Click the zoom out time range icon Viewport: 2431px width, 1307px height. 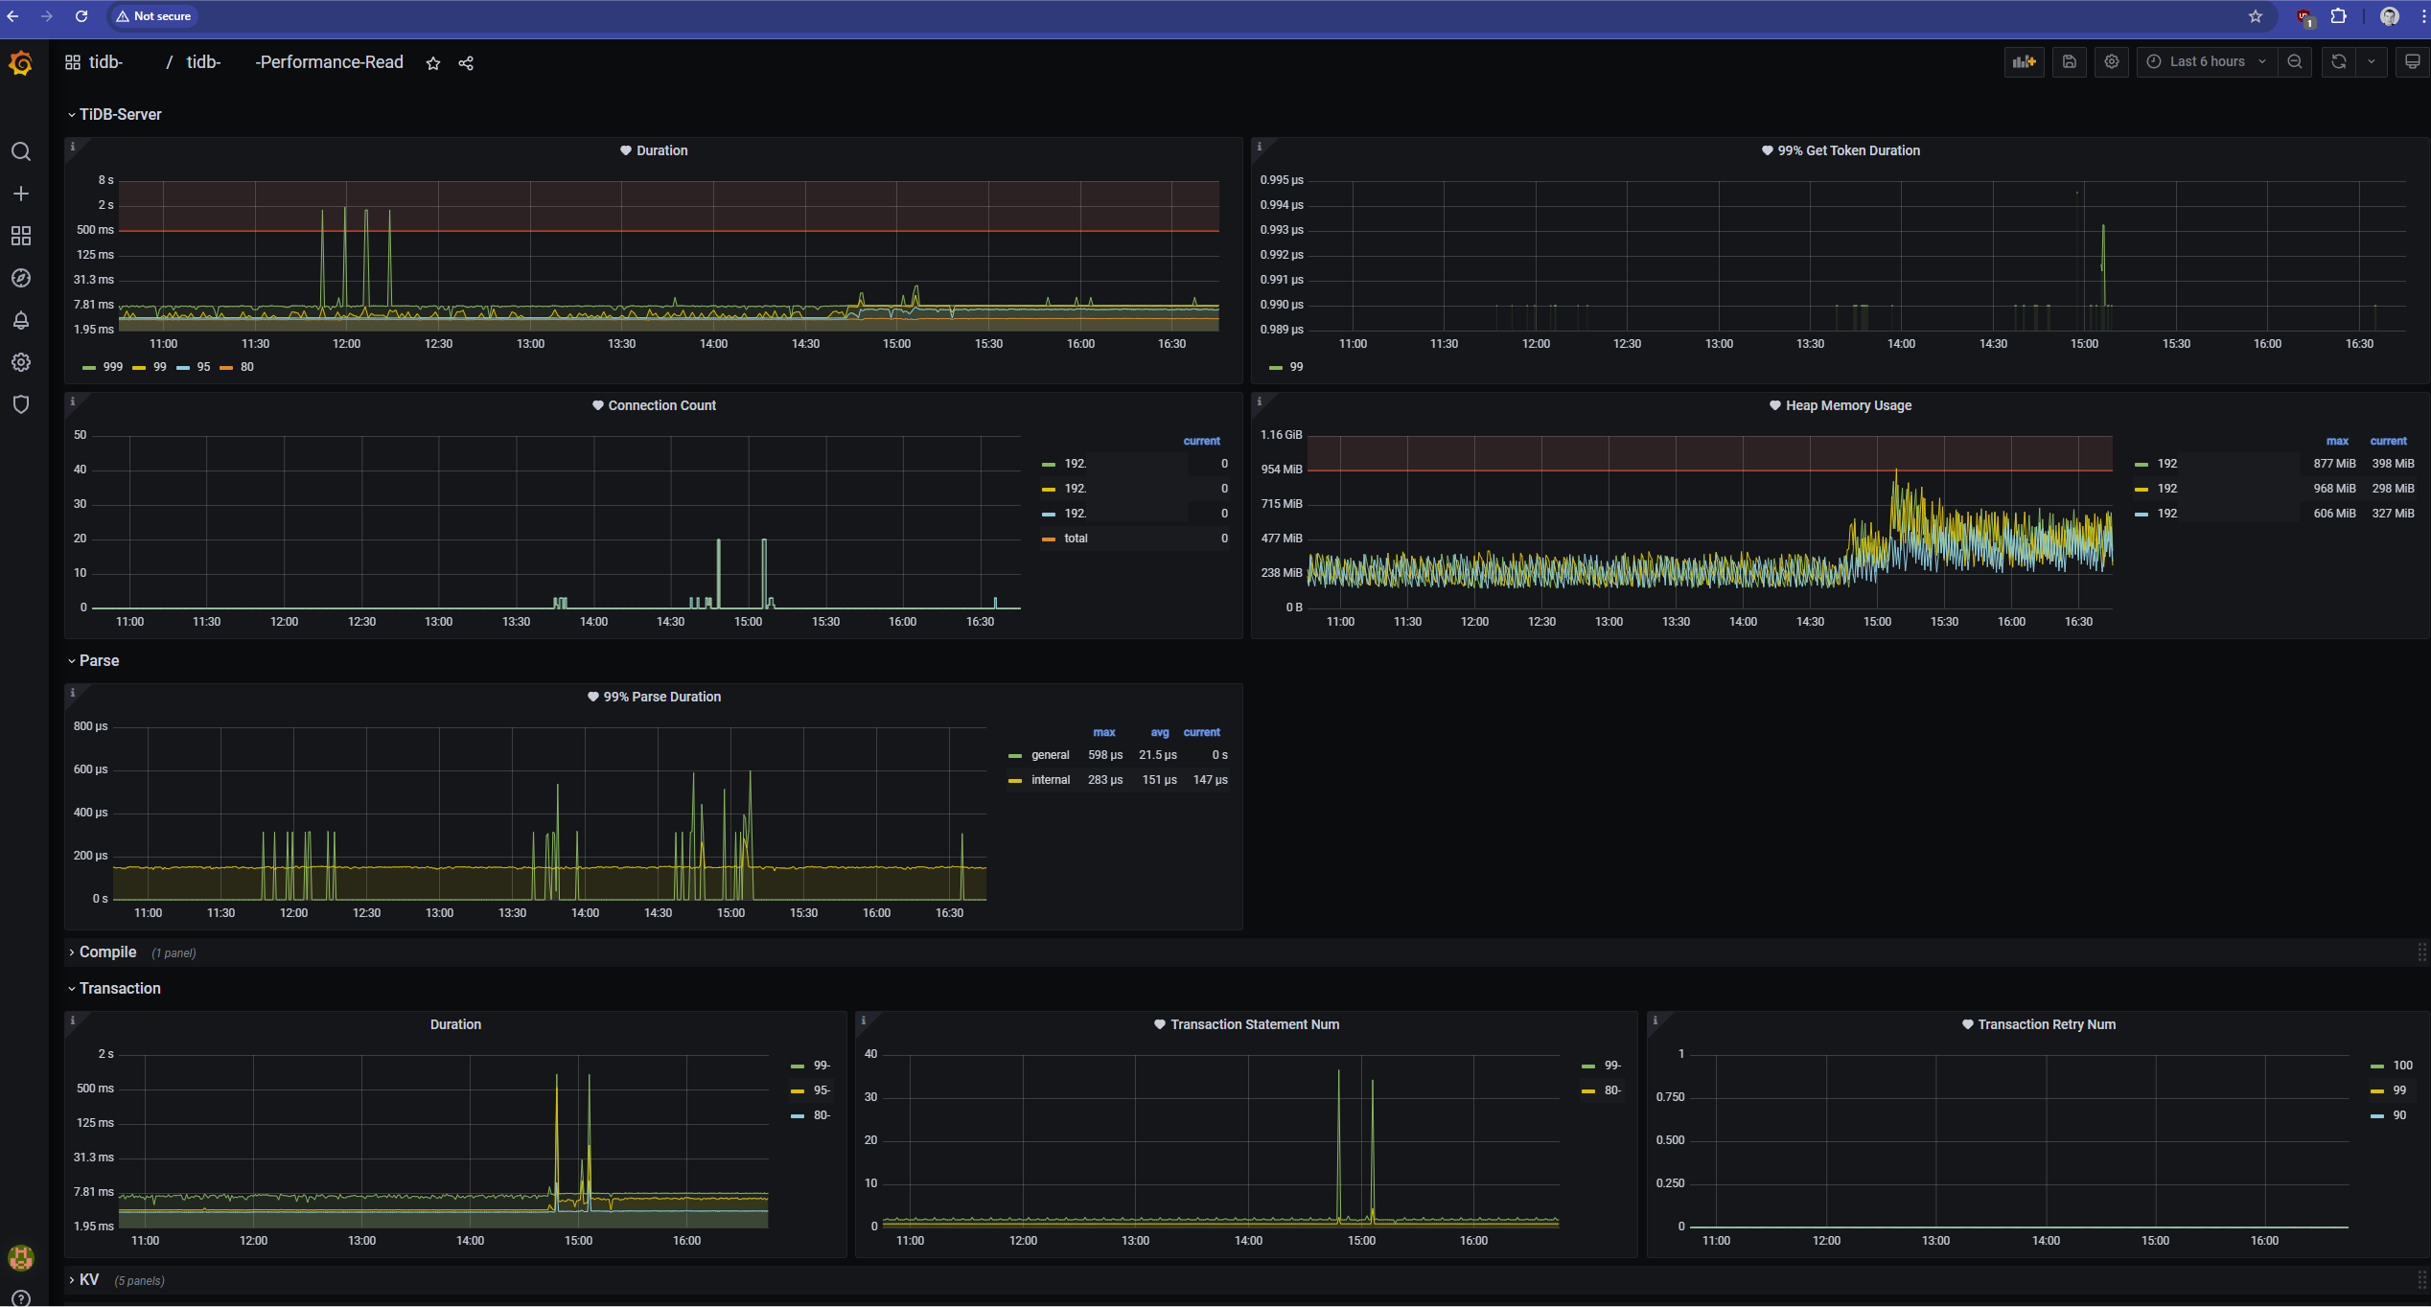[x=2295, y=61]
